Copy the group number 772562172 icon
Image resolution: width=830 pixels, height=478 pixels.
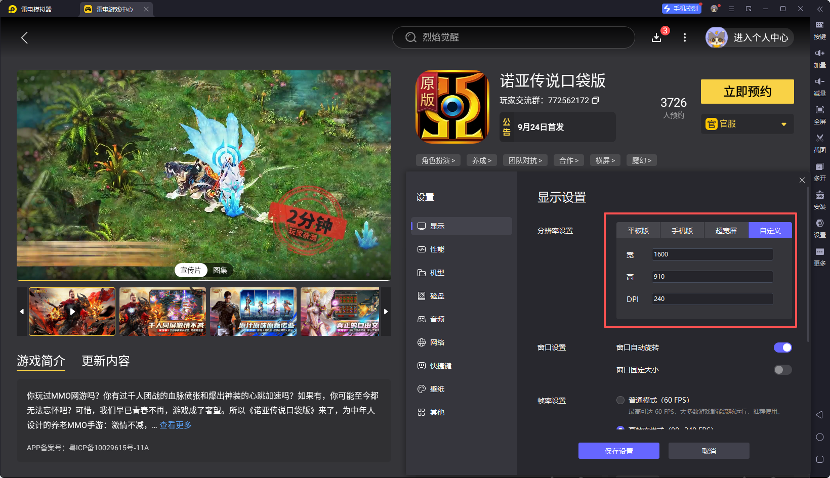596,100
